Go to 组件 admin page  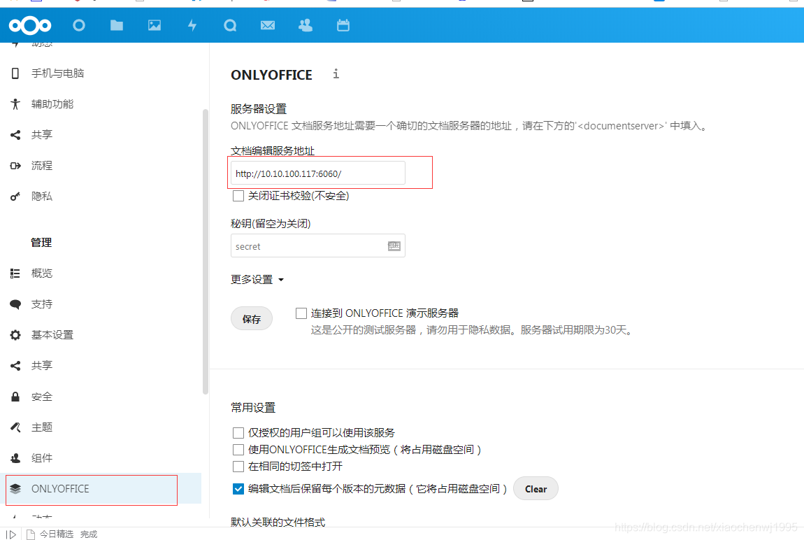tap(41, 458)
